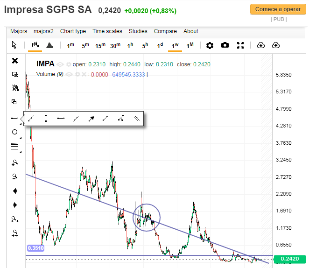Zoom out of the chart
The height and width of the screenshot is (268, 309).
pyautogui.click(x=15, y=176)
